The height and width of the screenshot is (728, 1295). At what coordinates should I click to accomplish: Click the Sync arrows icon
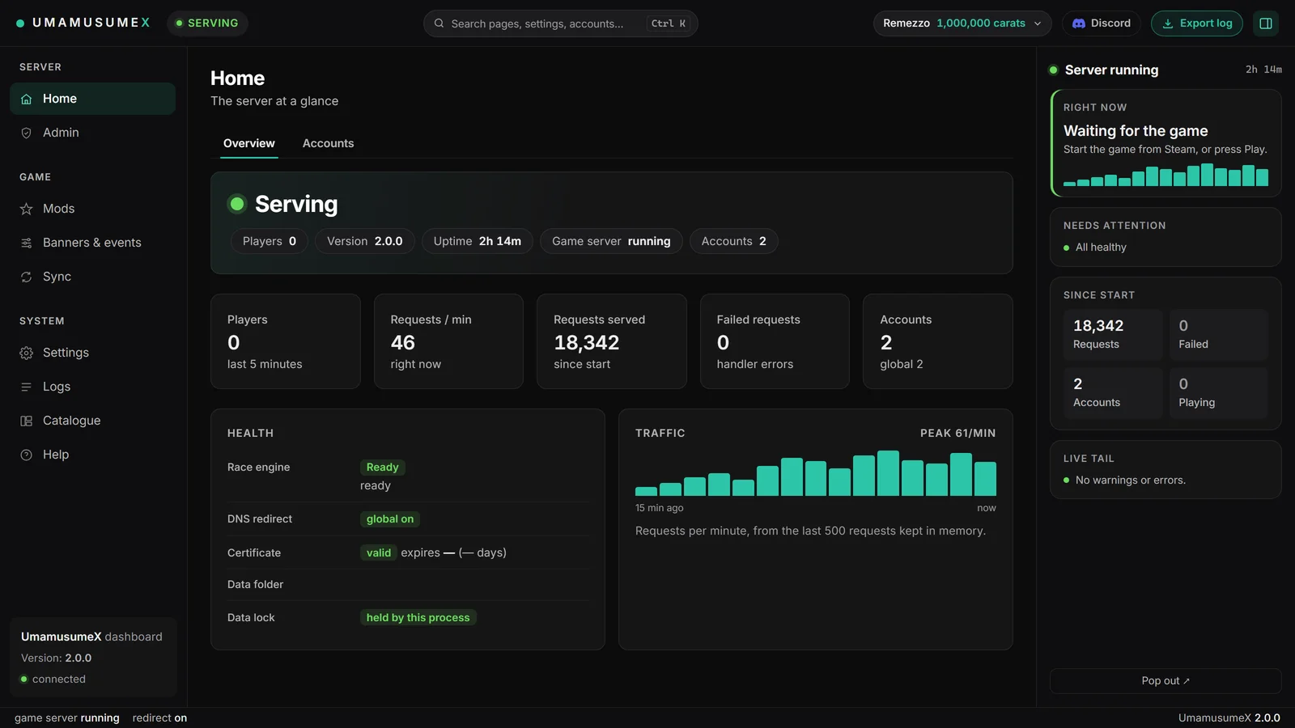coord(26,277)
